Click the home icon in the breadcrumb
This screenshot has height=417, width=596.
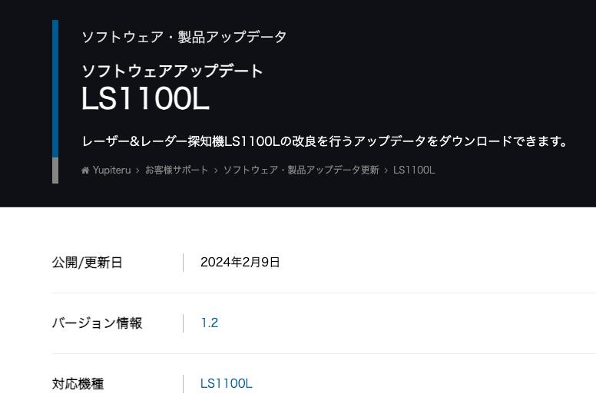pyautogui.click(x=85, y=170)
